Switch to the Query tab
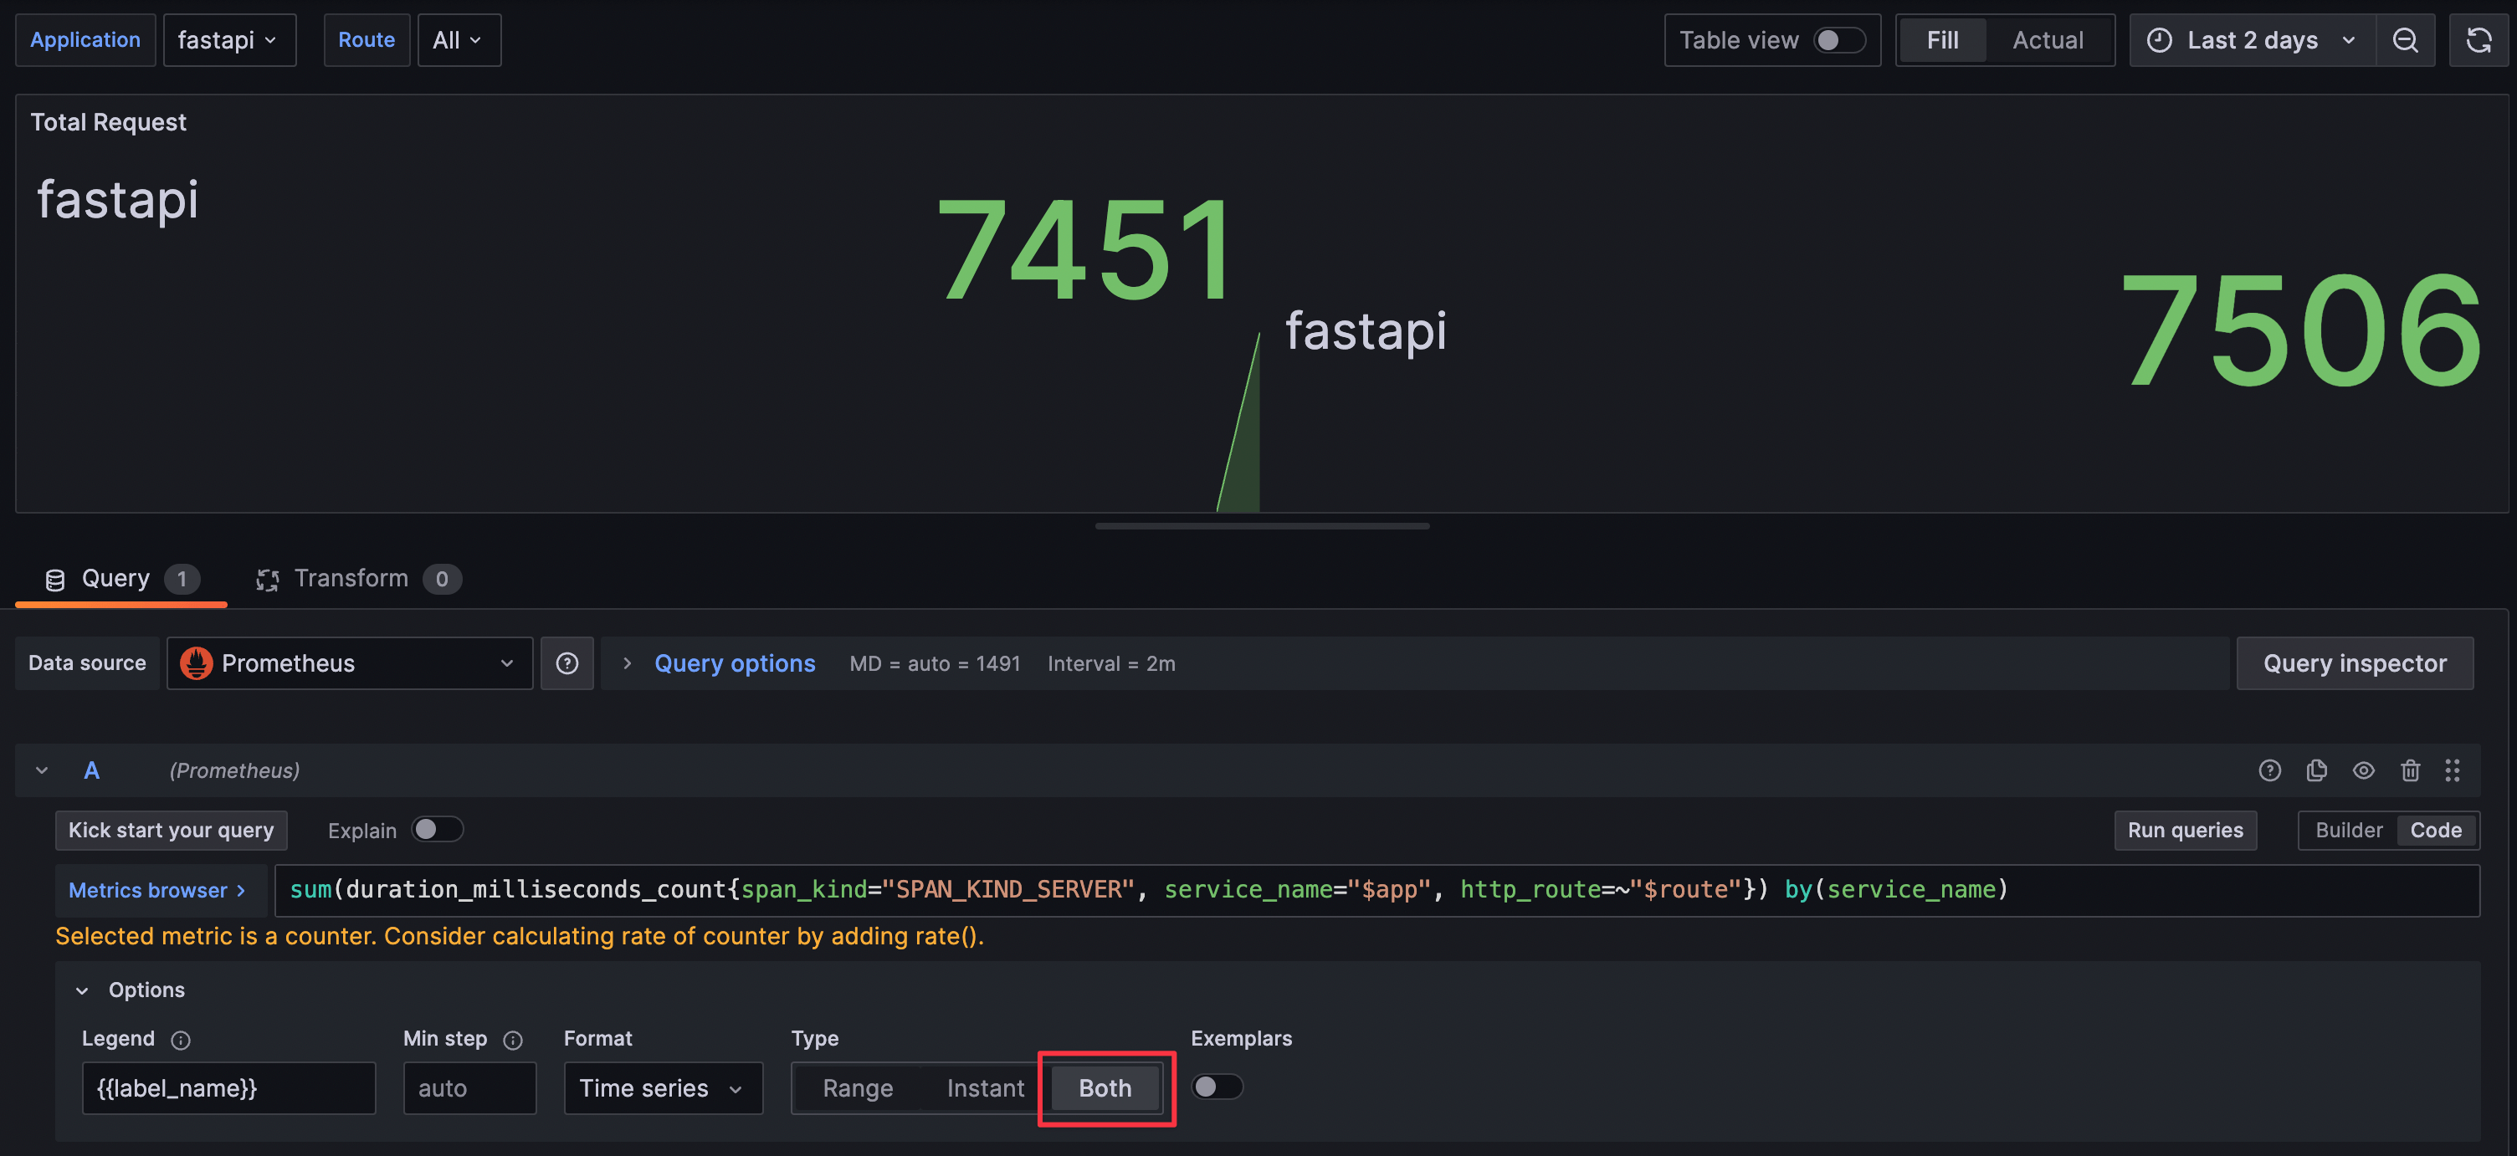The width and height of the screenshot is (2517, 1156). (x=121, y=579)
